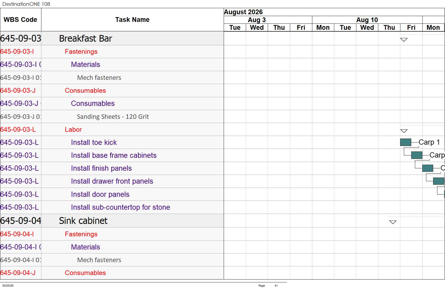Image resolution: width=445 pixels, height=289 pixels.
Task: Select Install sub-countertop for stone task
Action: 121,207
